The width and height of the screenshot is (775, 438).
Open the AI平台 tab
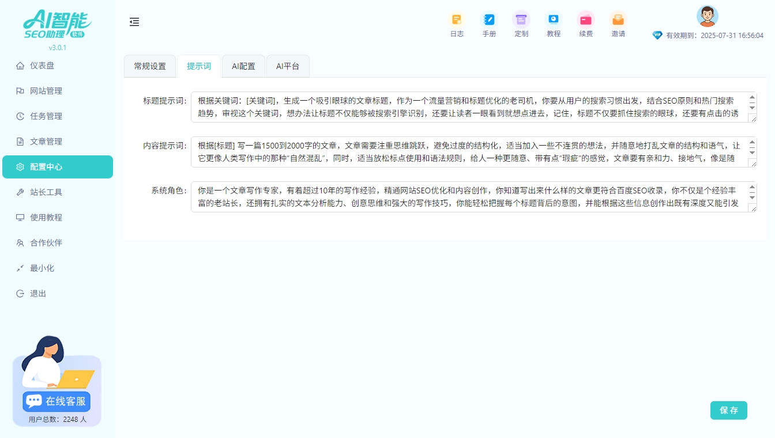(x=288, y=66)
